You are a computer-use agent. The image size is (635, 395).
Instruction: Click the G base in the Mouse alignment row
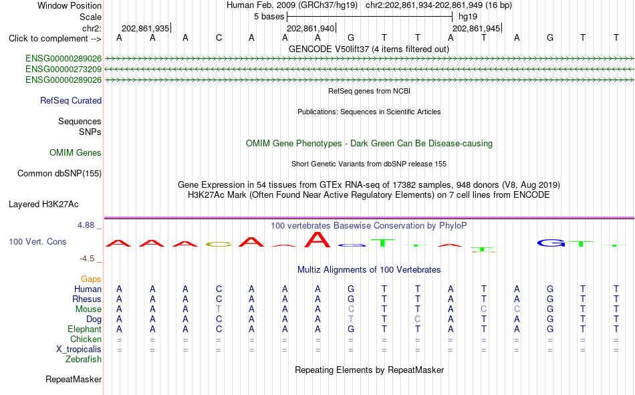coord(550,309)
